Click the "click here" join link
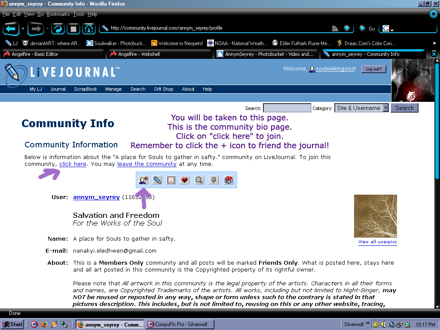This screenshot has width=440, height=330. tap(73, 164)
